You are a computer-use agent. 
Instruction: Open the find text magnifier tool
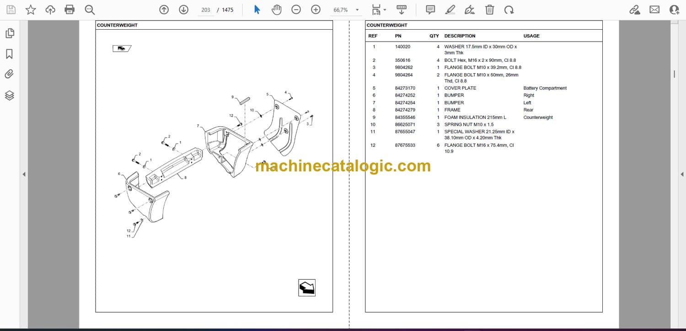click(90, 10)
